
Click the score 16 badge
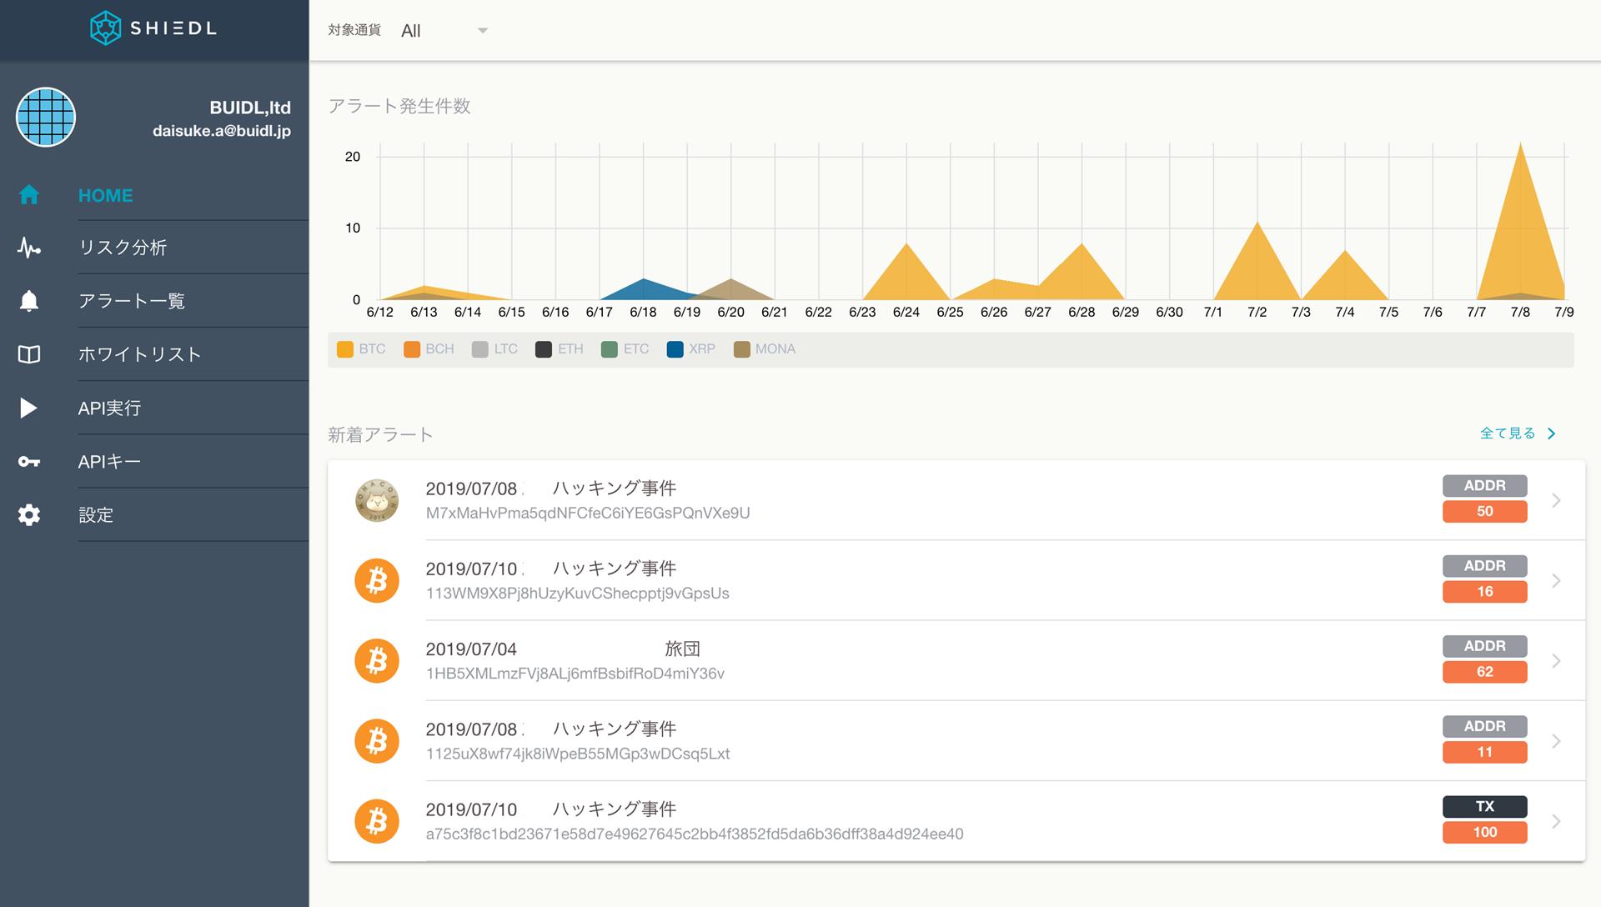(x=1485, y=592)
